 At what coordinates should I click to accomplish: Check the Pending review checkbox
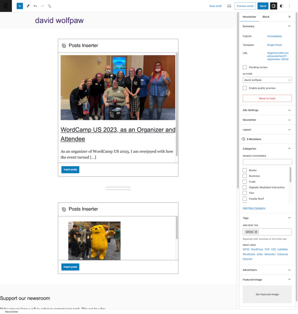click(x=245, y=67)
